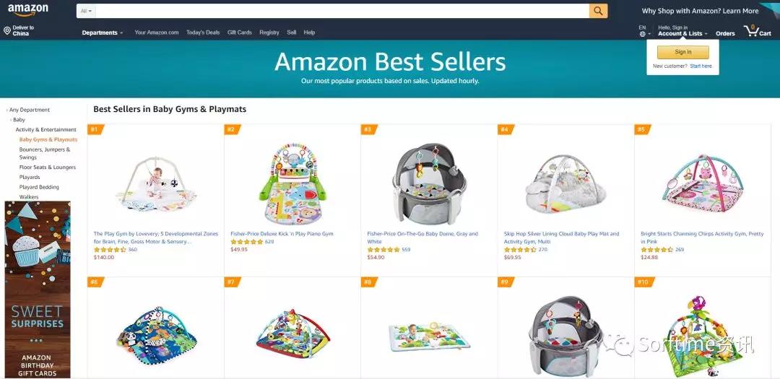Screen dimensions: 780x379
Task: Click the yellow Sign in button
Action: coord(683,52)
